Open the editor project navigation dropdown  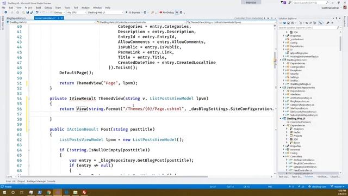click(51, 22)
